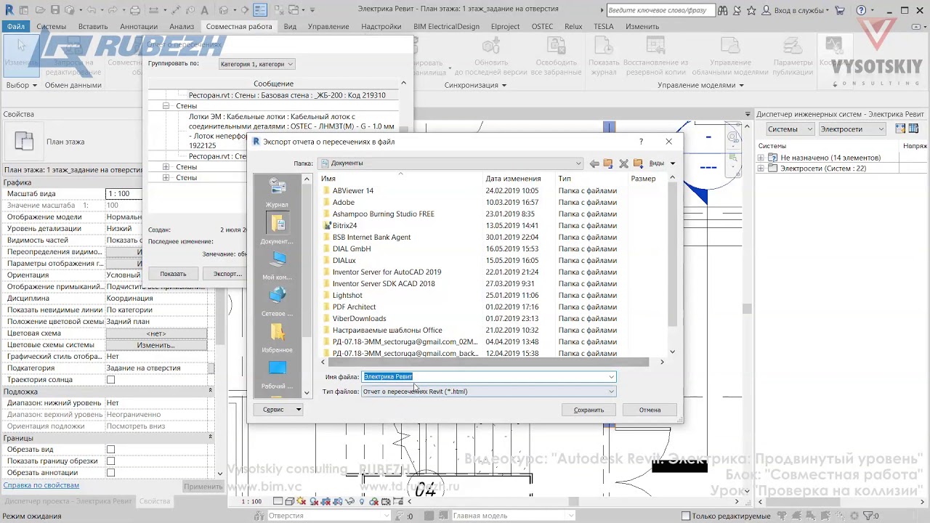
Task: Sort by Дата изменения column header
Action: tap(513, 179)
